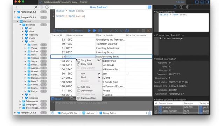Select the xtdesktop schema
The width and height of the screenshot is (224, 126).
(x=33, y=98)
